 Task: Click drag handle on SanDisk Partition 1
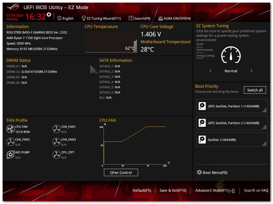(265, 110)
